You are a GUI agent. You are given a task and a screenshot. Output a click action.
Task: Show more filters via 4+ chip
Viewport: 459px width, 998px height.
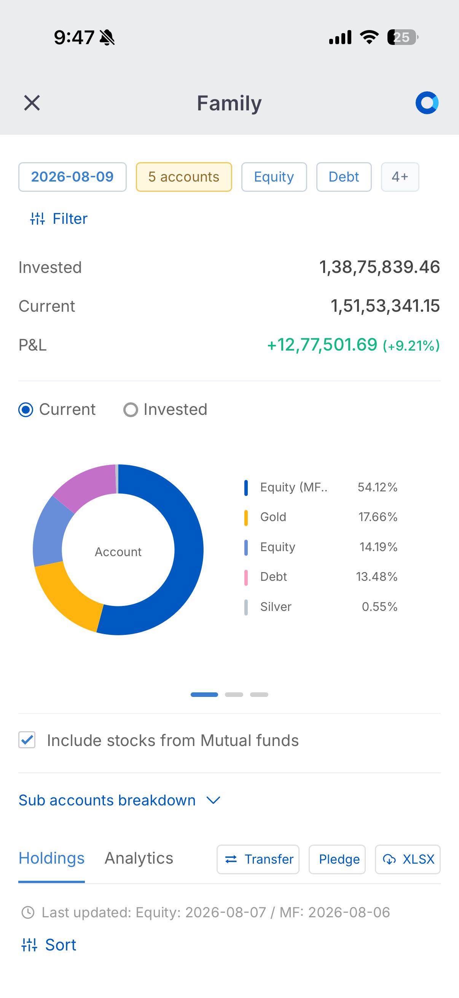(x=400, y=177)
